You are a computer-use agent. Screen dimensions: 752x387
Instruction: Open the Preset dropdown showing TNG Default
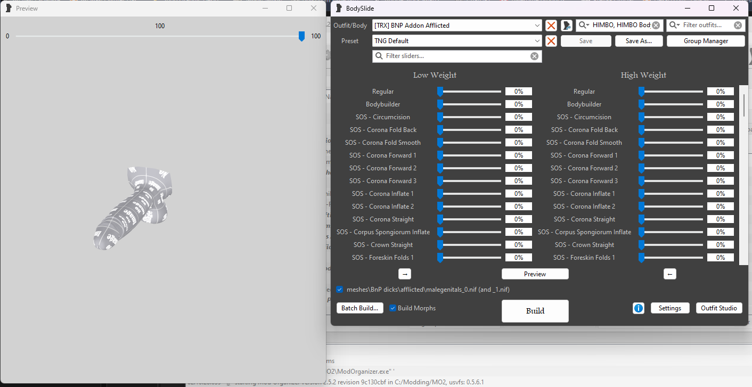pos(537,41)
